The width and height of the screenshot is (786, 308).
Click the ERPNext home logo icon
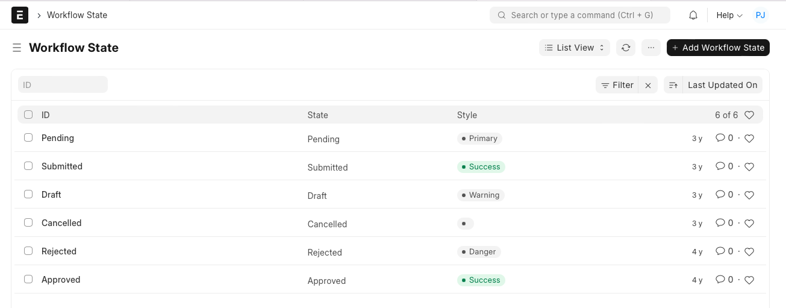click(x=20, y=15)
